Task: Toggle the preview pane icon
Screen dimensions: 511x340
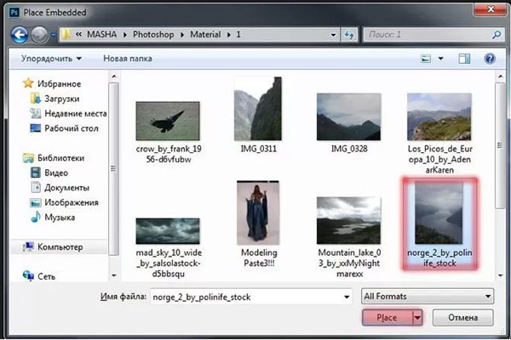Action: (x=464, y=59)
